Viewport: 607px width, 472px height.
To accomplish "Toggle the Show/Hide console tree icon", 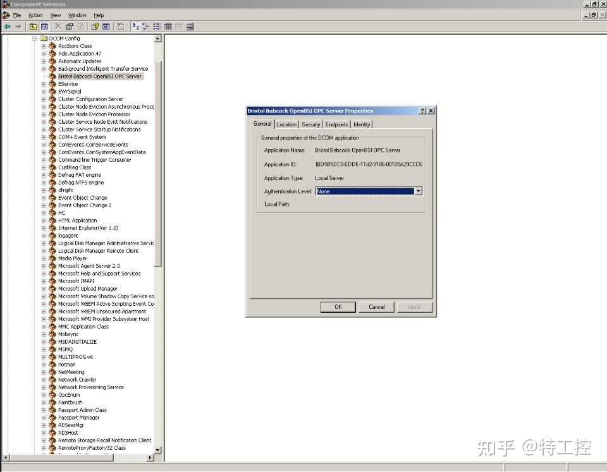I will [44, 27].
